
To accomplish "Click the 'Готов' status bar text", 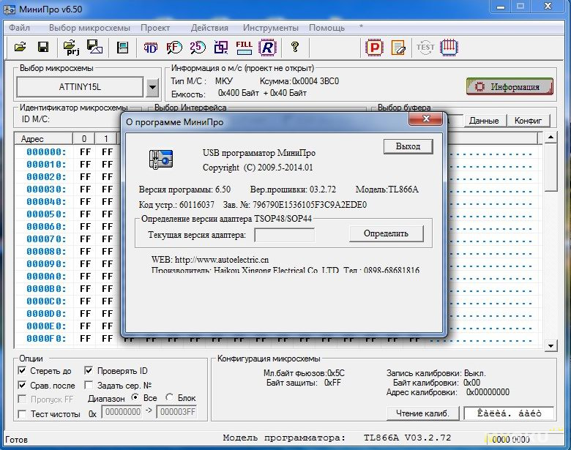I will pos(16,440).
